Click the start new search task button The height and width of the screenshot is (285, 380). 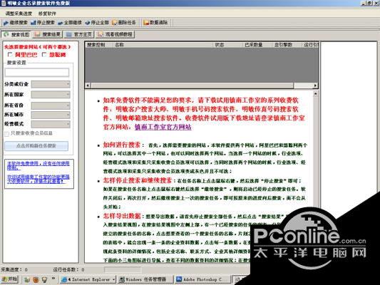[x=36, y=146]
